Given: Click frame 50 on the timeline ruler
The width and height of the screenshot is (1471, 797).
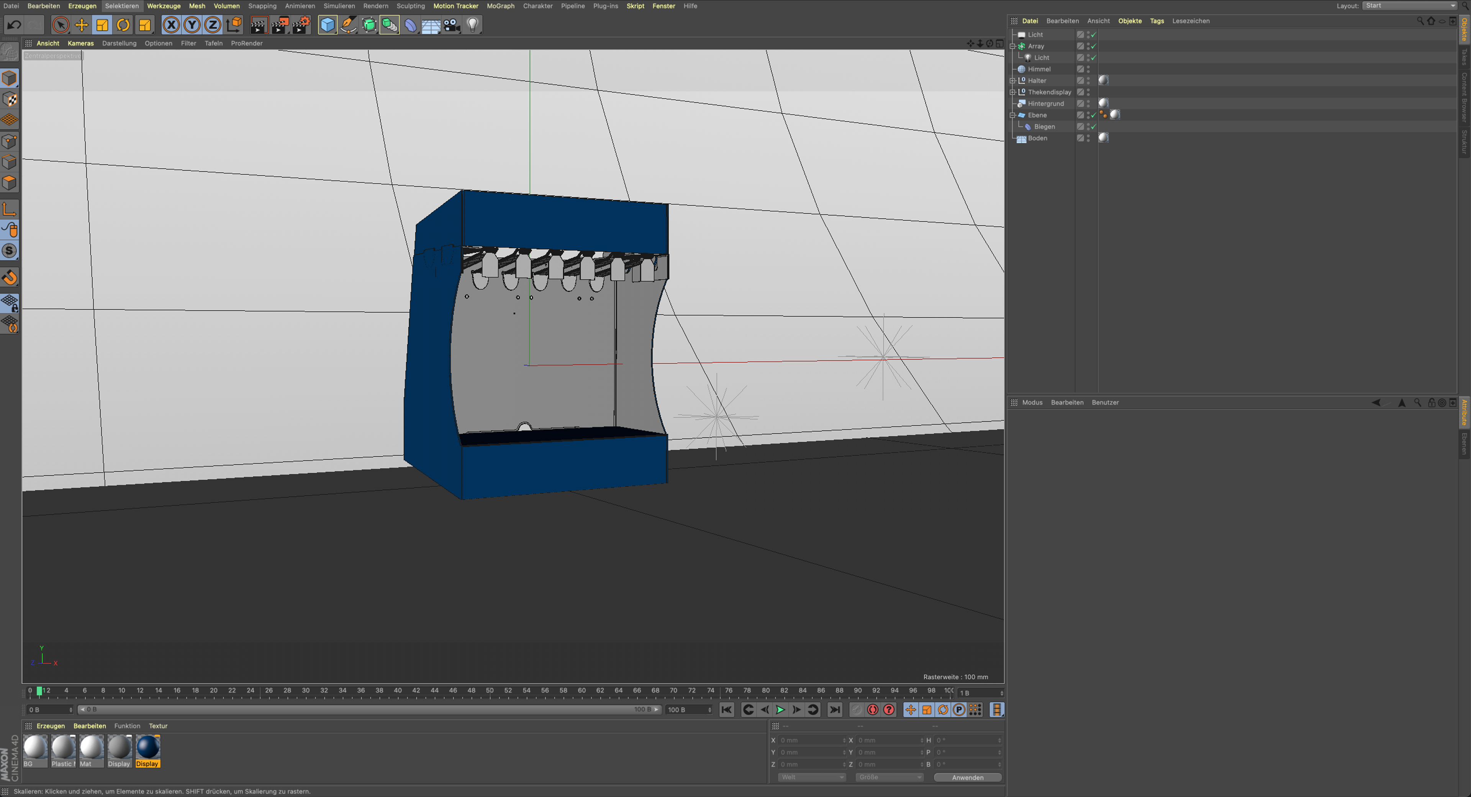Looking at the screenshot, I should click(490, 691).
